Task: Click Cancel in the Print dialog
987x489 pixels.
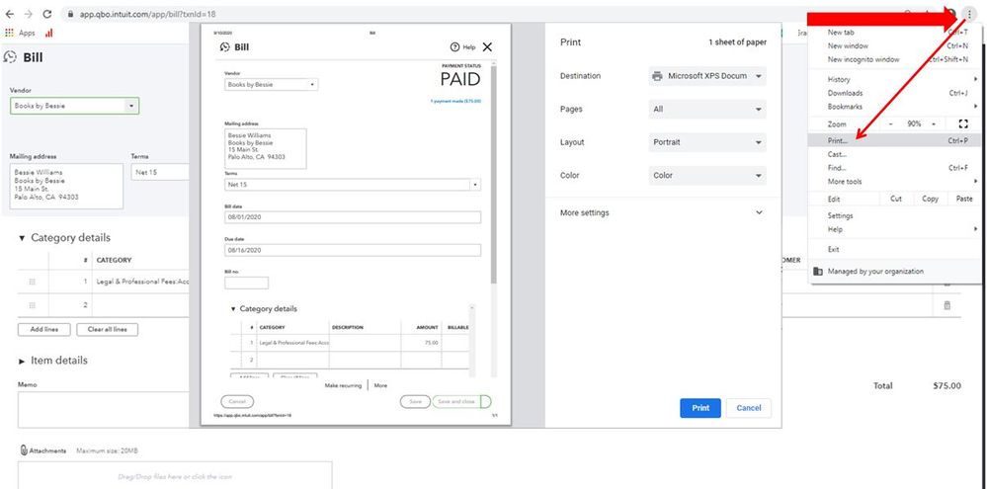Action: [749, 408]
